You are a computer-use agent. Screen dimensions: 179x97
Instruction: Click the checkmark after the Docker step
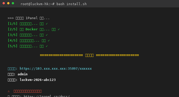[x=59, y=29]
